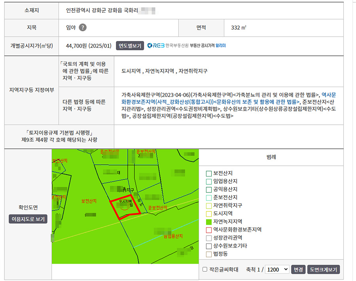Click the question mark help icon beside 임야

pos(82,28)
